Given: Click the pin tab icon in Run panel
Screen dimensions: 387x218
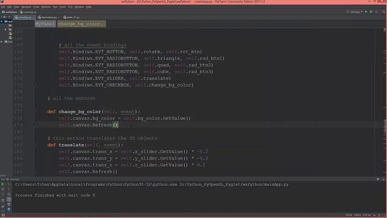Looking at the screenshot, I should [2, 206].
